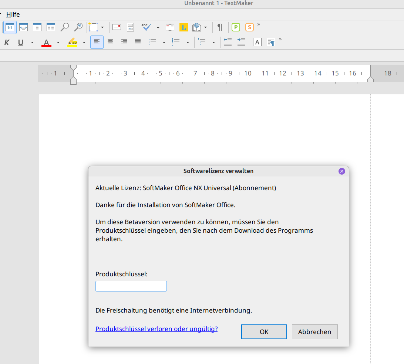Screen dimensions: 404x364
Task: Open numbered list style dropdown
Action: click(188, 43)
